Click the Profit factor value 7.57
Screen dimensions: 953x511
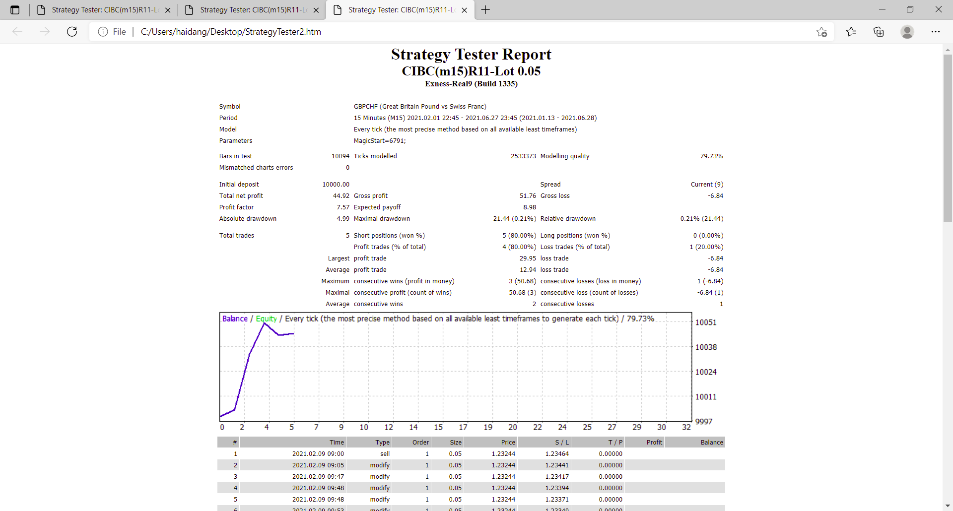point(343,207)
